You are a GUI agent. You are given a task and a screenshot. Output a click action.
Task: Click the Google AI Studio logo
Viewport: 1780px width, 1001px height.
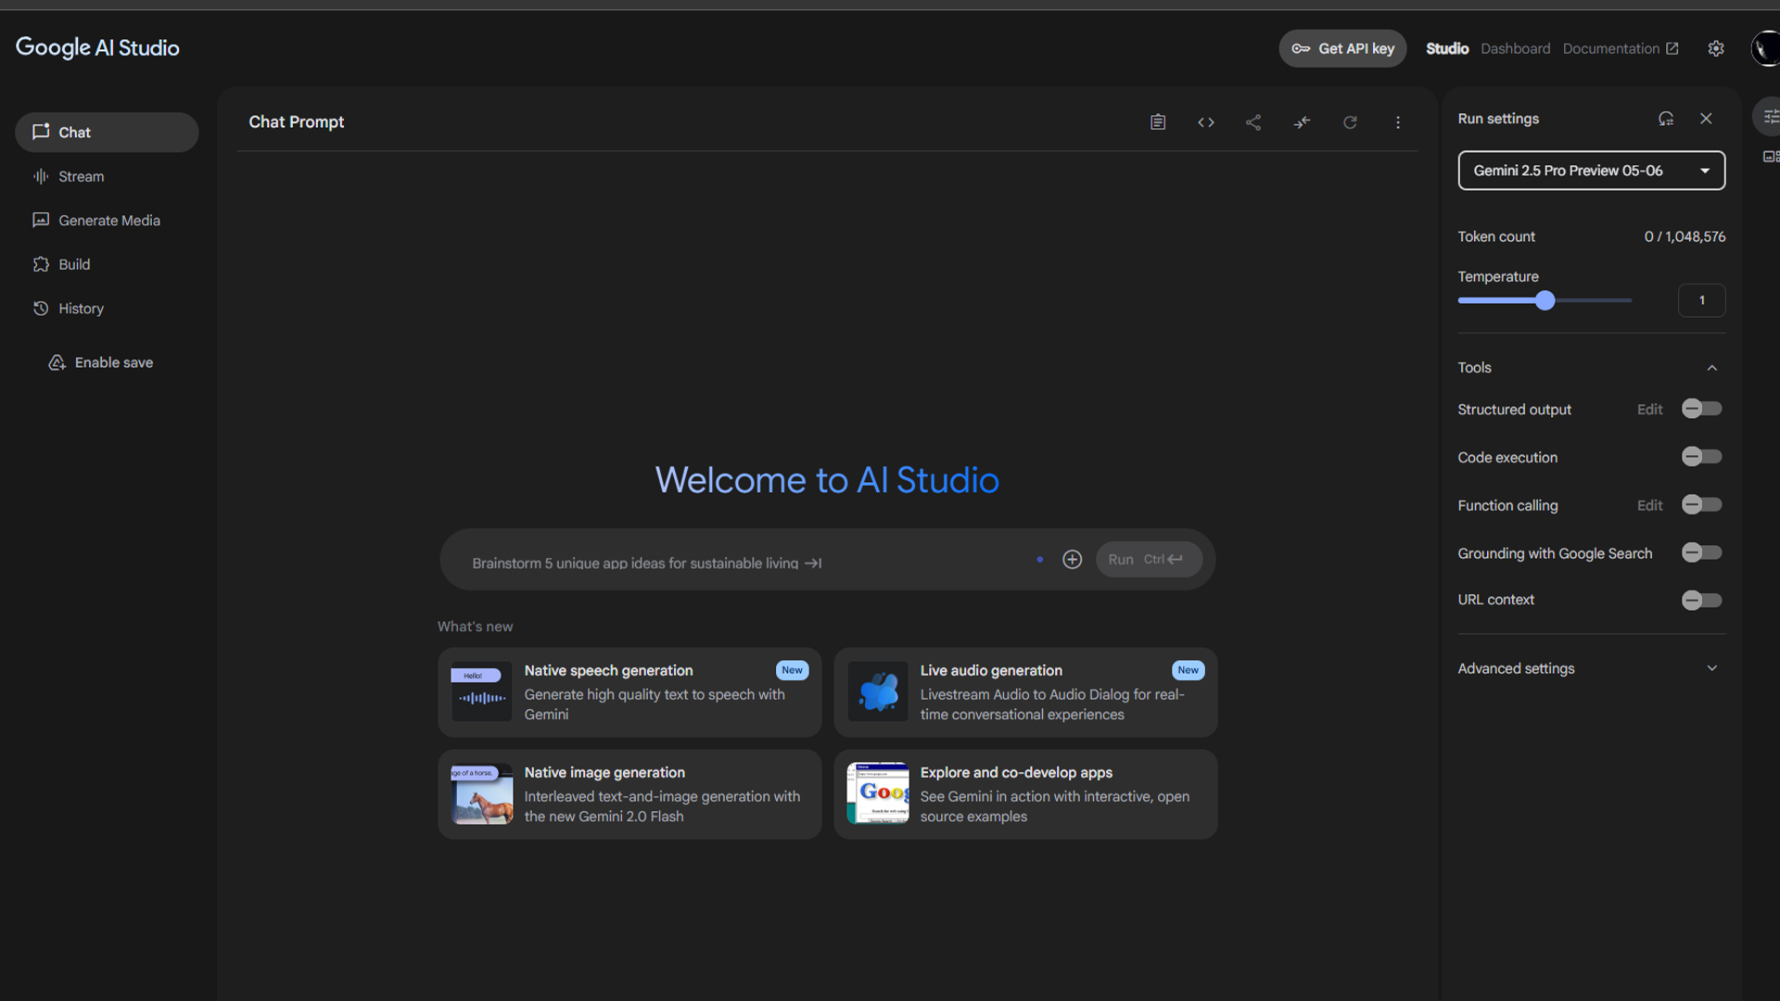(x=97, y=48)
